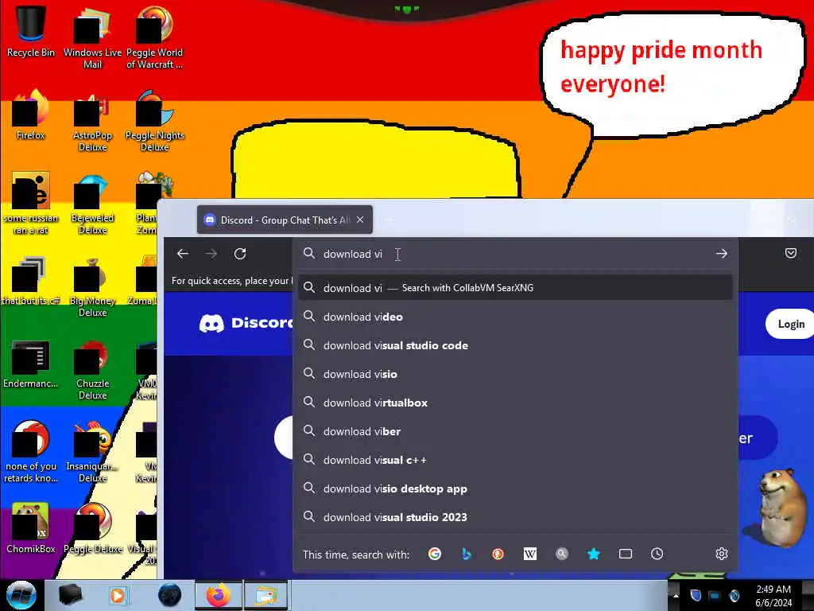Search this time with DuckDuckGo

pyautogui.click(x=498, y=554)
